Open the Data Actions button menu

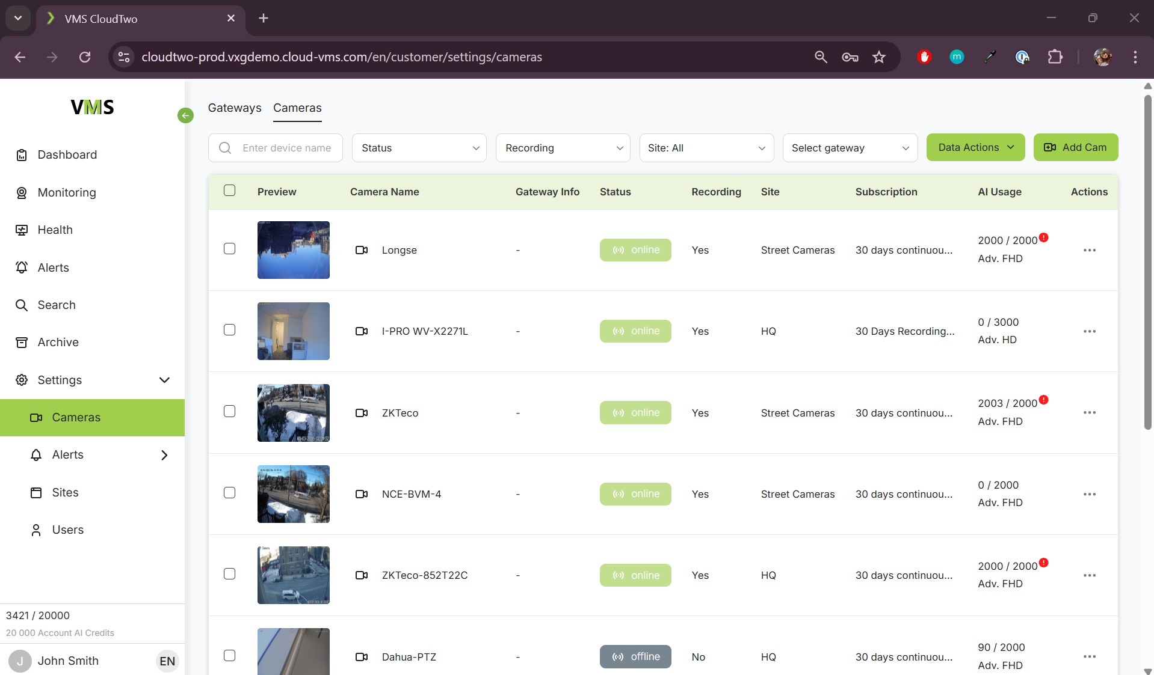(975, 148)
